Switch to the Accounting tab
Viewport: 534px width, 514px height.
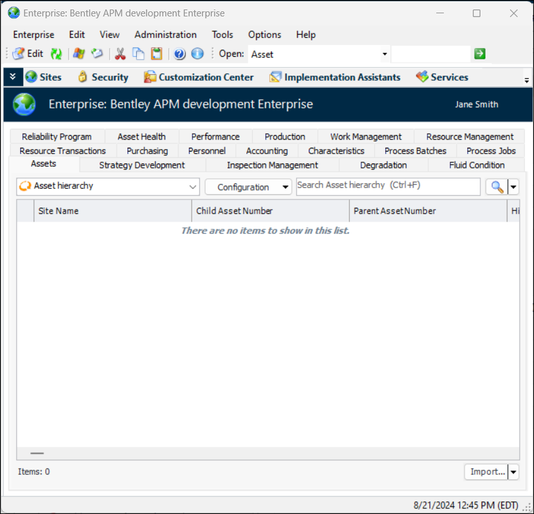[267, 151]
